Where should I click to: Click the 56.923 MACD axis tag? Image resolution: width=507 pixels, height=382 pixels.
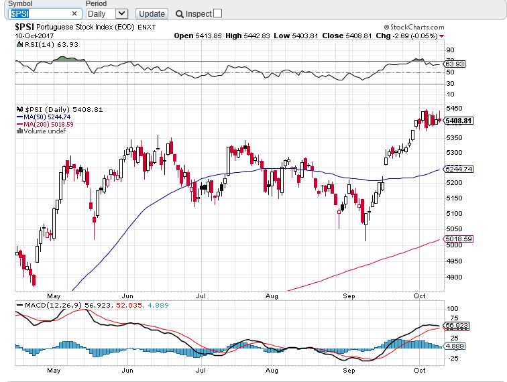point(456,326)
